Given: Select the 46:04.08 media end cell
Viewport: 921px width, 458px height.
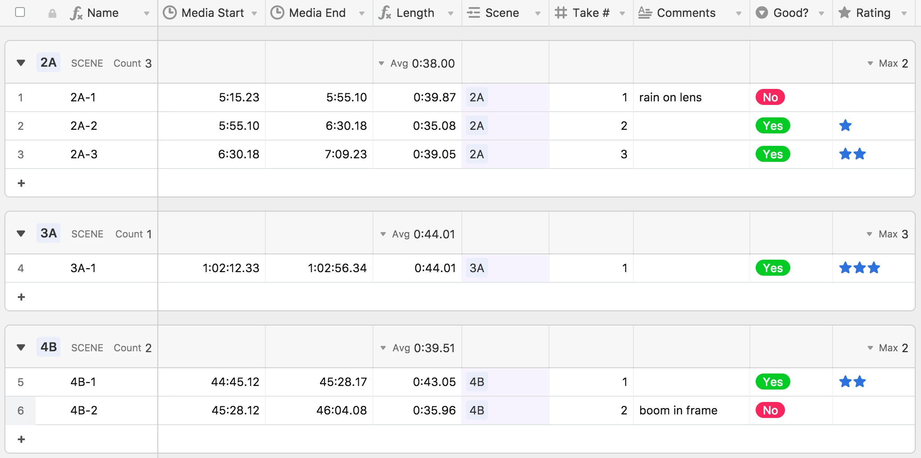Looking at the screenshot, I should point(319,410).
